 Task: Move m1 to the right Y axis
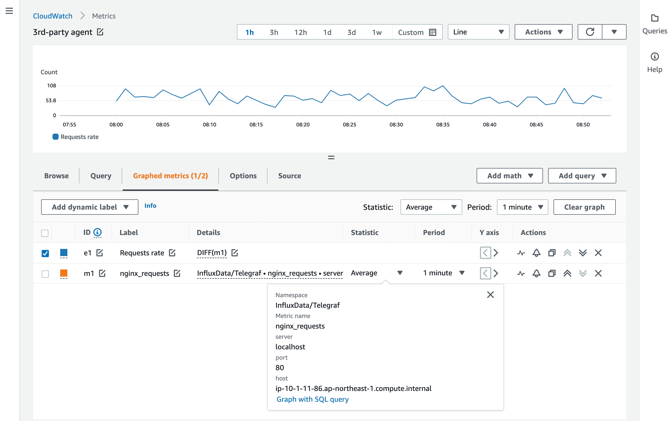click(496, 273)
